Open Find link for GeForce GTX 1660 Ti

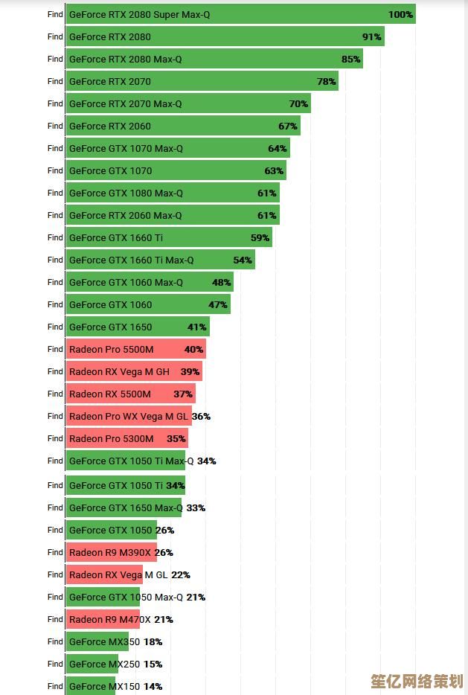click(x=55, y=237)
